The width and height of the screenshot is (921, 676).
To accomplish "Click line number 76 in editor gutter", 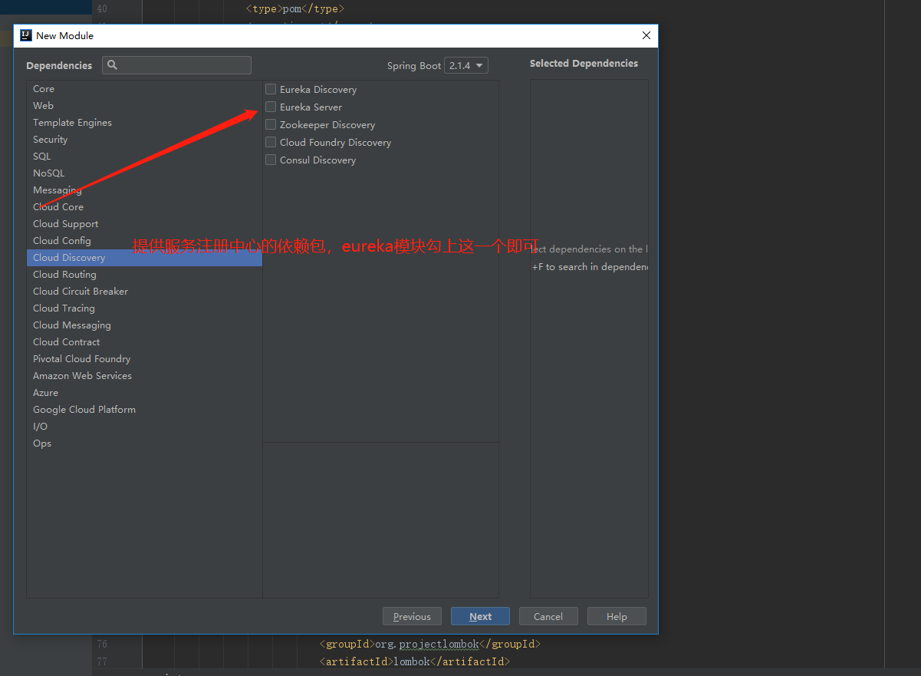I will 102,644.
